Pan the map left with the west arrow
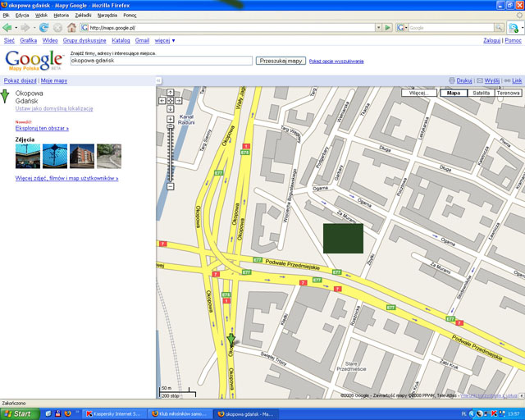 pos(162,100)
